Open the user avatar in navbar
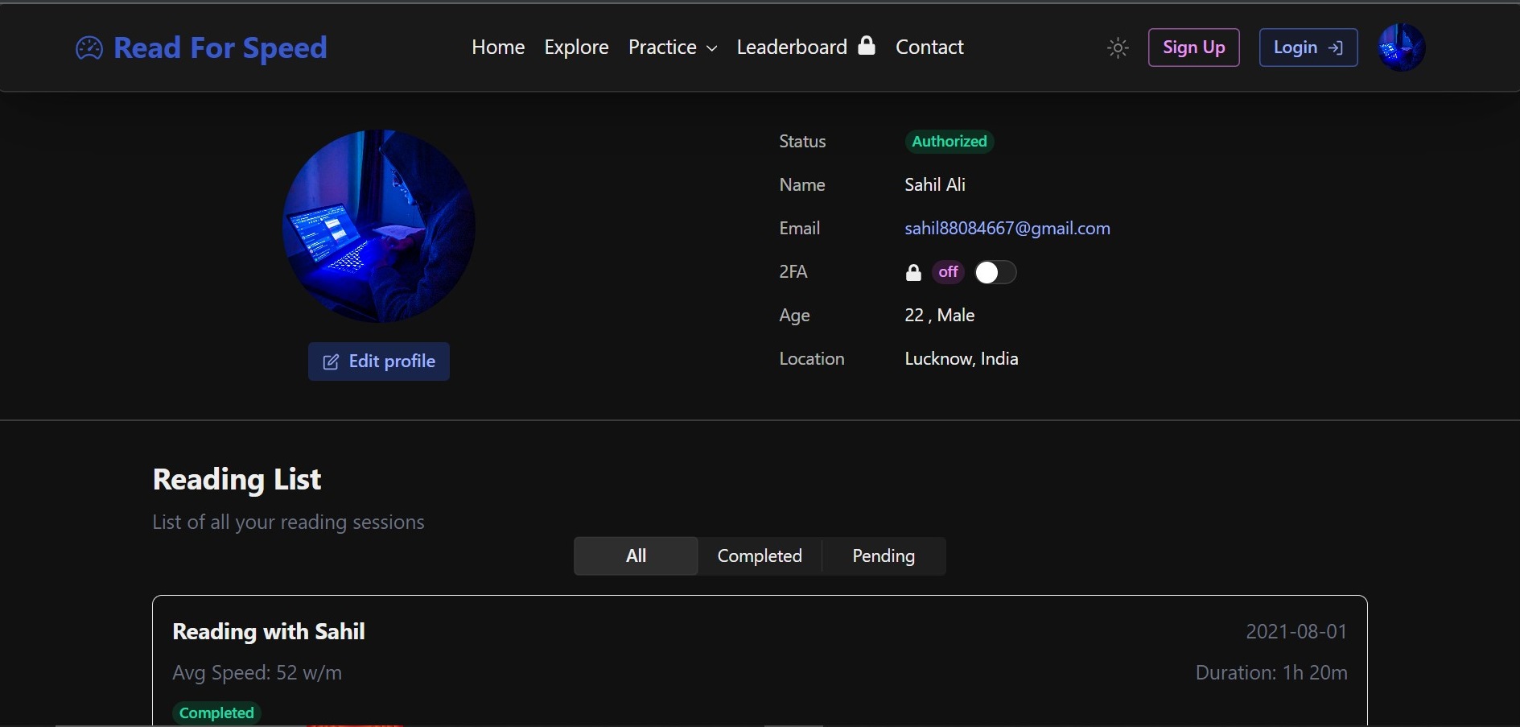Viewport: 1520px width, 727px height. (1401, 48)
